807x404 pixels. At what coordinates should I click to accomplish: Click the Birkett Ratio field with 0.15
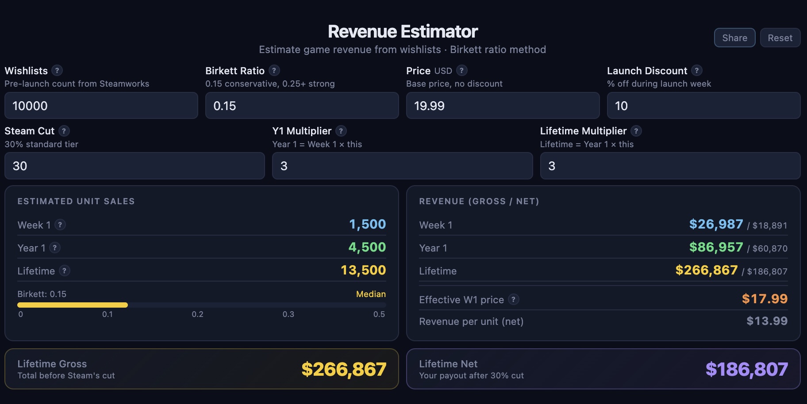click(302, 106)
